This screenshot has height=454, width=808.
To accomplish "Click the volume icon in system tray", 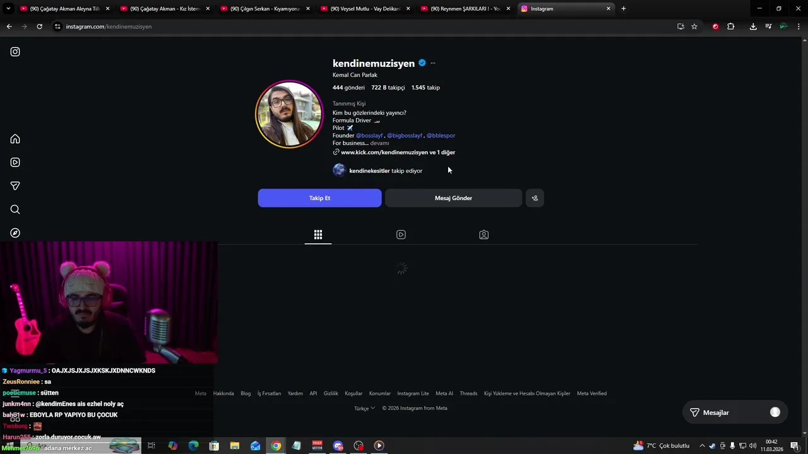I will pyautogui.click(x=753, y=446).
